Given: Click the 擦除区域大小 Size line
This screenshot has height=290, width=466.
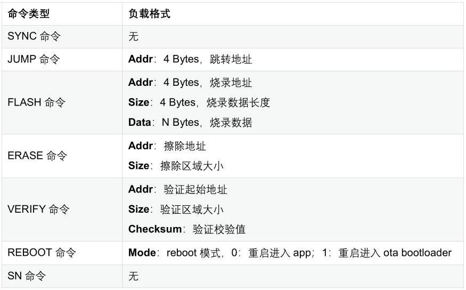Looking at the screenshot, I should [176, 166].
